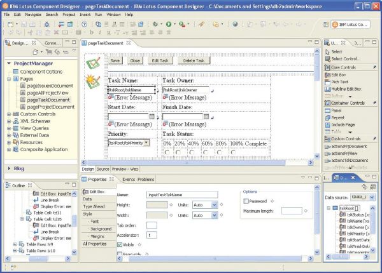Select the 0% task status radio button

(167, 152)
